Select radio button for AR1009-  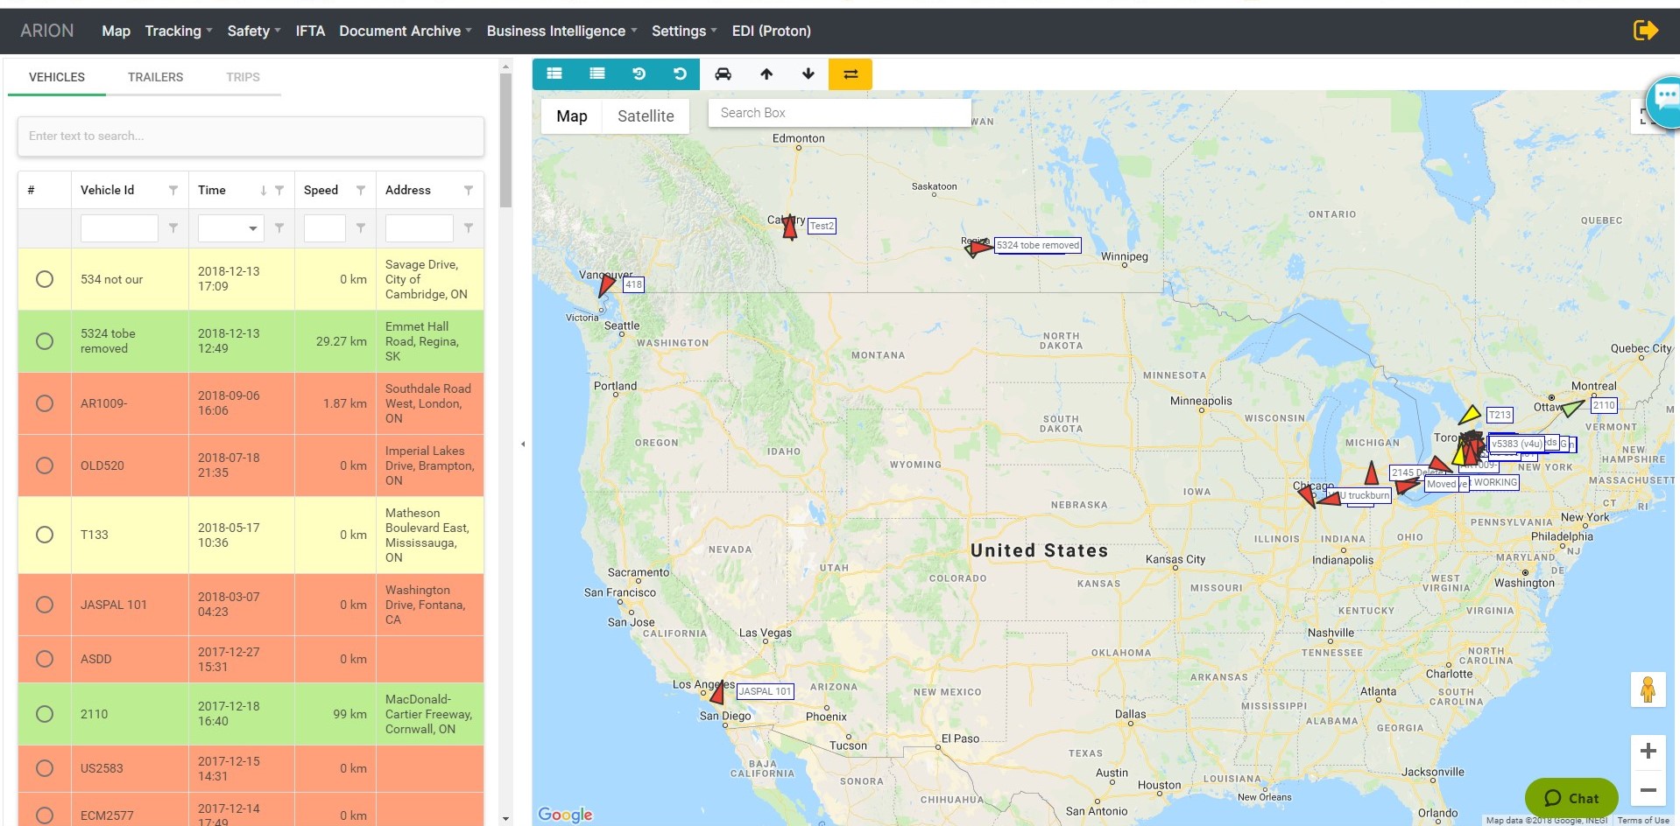click(45, 403)
